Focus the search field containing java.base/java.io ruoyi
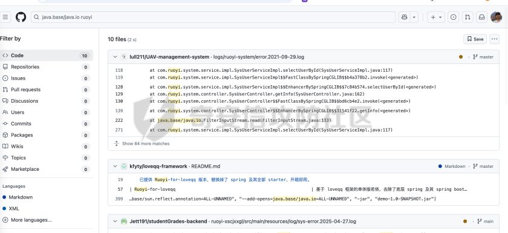 [x=213, y=17]
